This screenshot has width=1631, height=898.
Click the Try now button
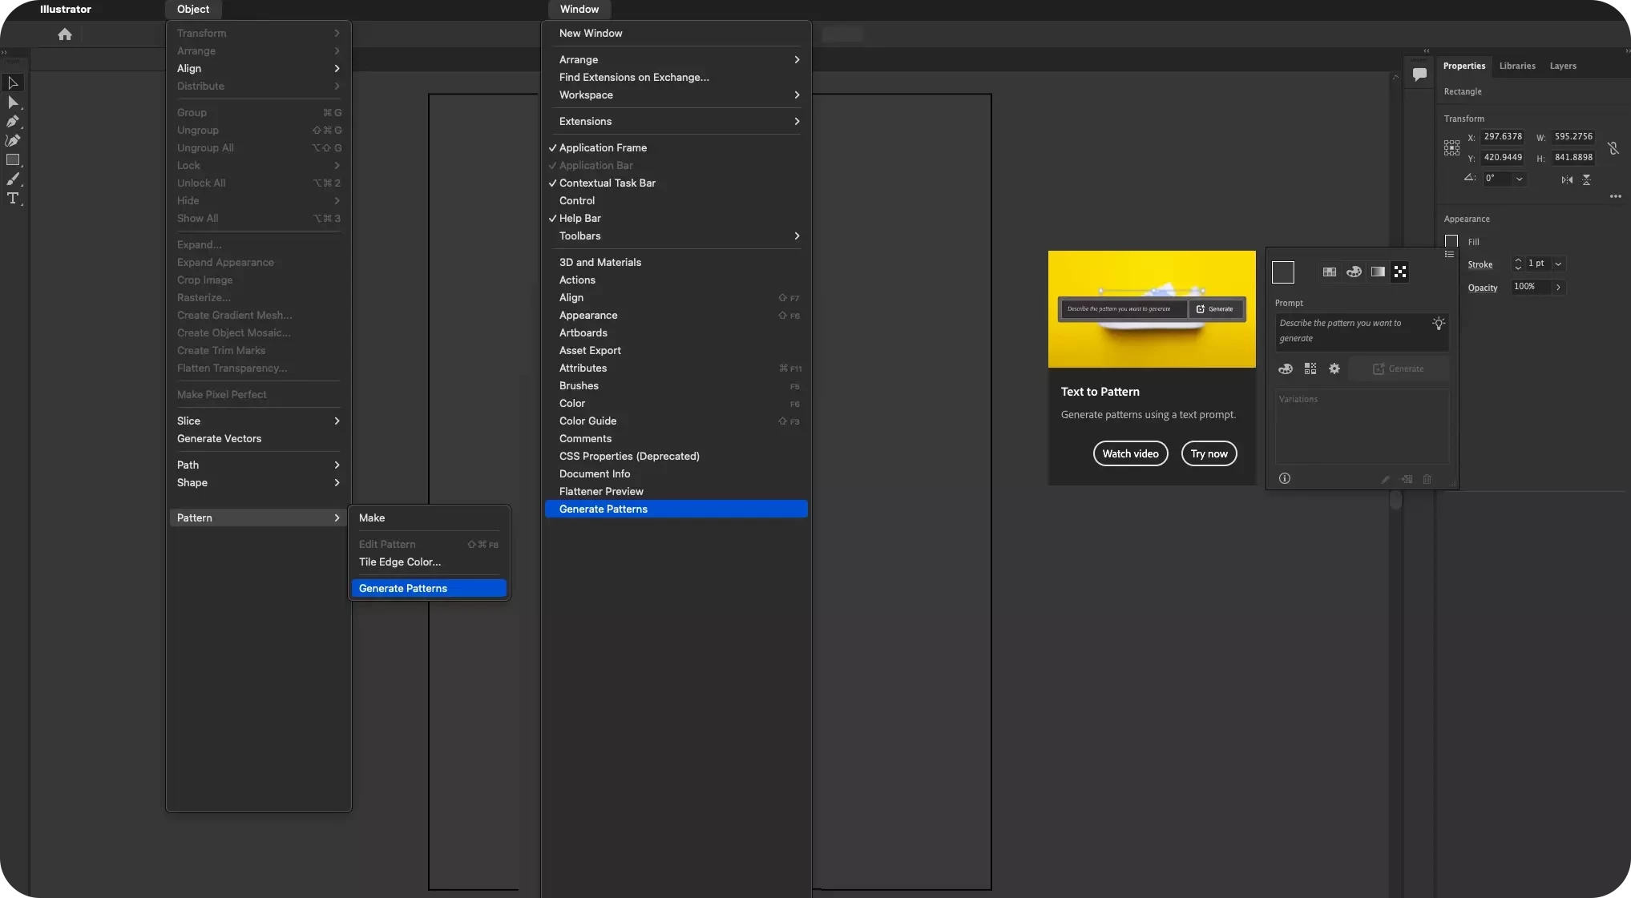pos(1209,453)
